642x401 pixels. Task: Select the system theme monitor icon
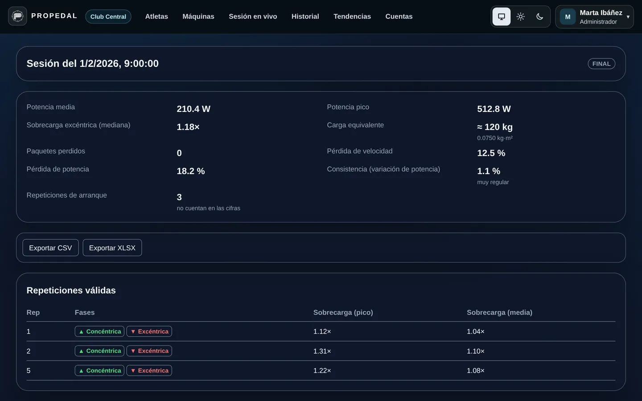tap(502, 16)
